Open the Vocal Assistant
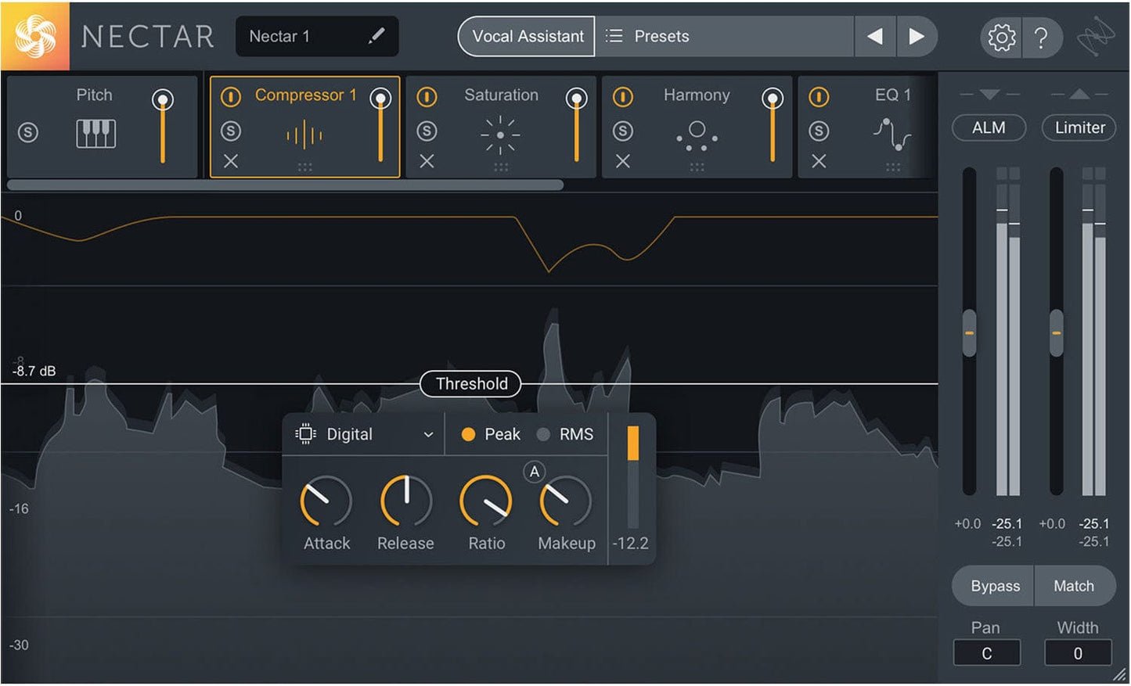The width and height of the screenshot is (1131, 686). click(527, 37)
